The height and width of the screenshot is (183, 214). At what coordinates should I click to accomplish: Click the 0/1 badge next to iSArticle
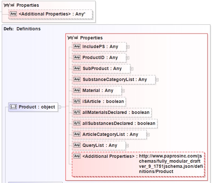coord(77,101)
